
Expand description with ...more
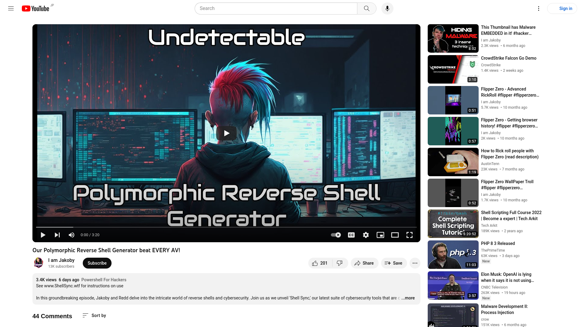(x=408, y=298)
